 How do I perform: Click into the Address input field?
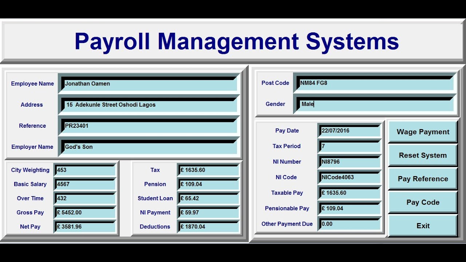(x=149, y=104)
